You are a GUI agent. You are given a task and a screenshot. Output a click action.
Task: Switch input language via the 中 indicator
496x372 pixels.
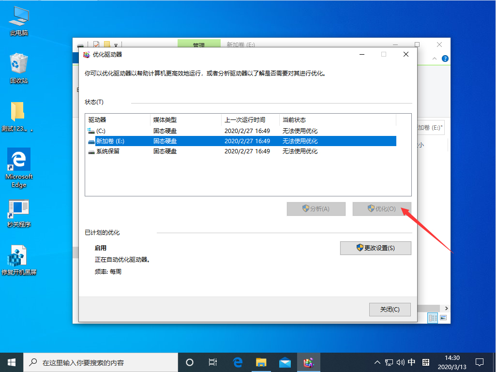(x=412, y=362)
